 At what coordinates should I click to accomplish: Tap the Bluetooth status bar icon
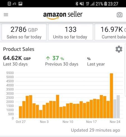click(x=77, y=4)
